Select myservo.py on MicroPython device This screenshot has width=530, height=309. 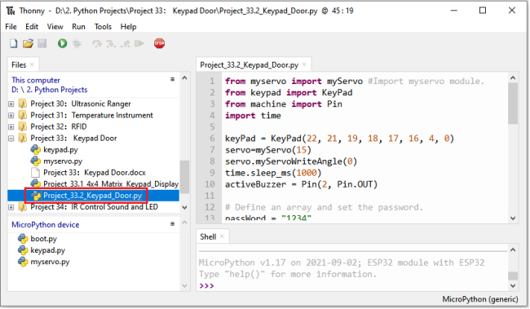pyautogui.click(x=50, y=262)
